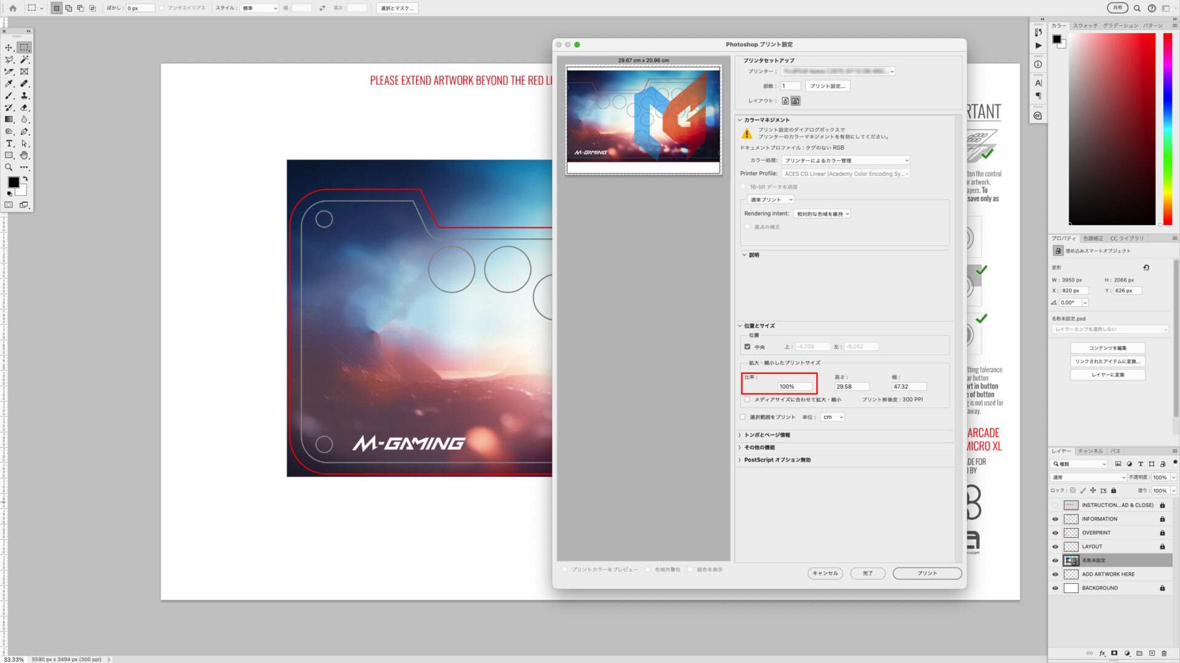Image resolution: width=1180 pixels, height=663 pixels.
Task: Select the Horizontal Type tool
Action: tap(9, 144)
